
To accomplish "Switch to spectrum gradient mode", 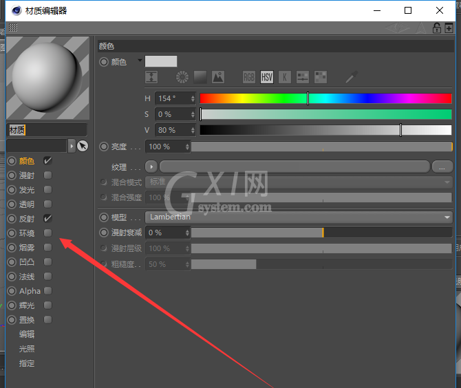I will [200, 77].
